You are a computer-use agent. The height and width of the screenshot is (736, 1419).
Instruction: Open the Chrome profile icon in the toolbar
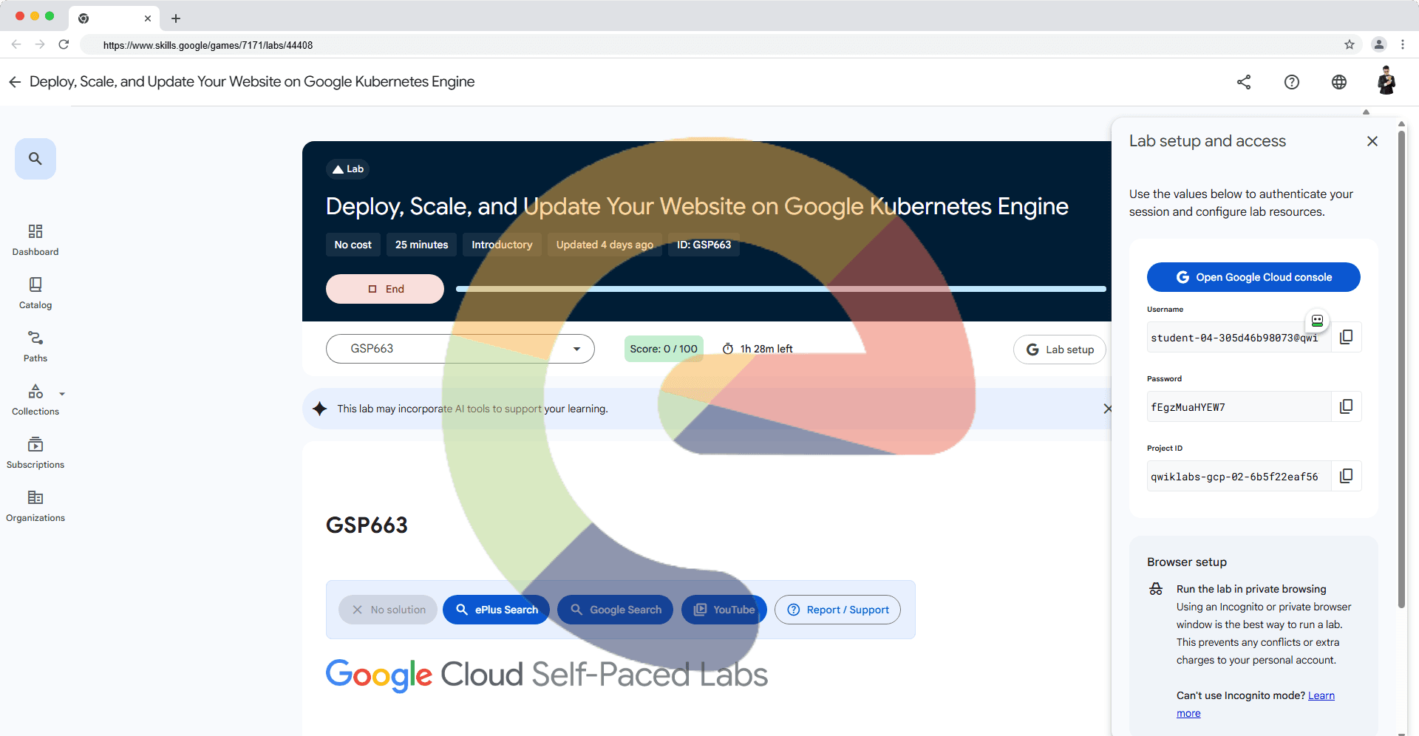[x=1379, y=44]
